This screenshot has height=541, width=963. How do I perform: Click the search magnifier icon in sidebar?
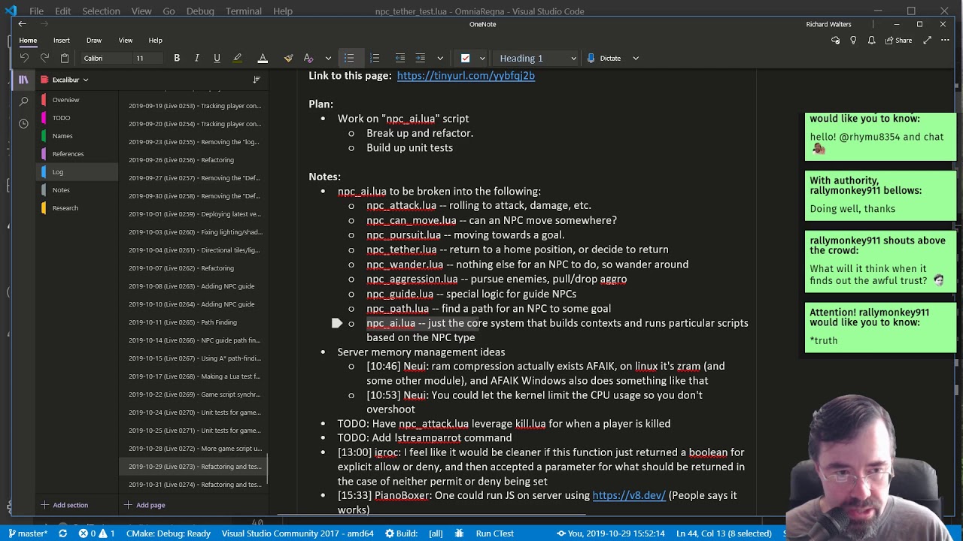click(23, 101)
